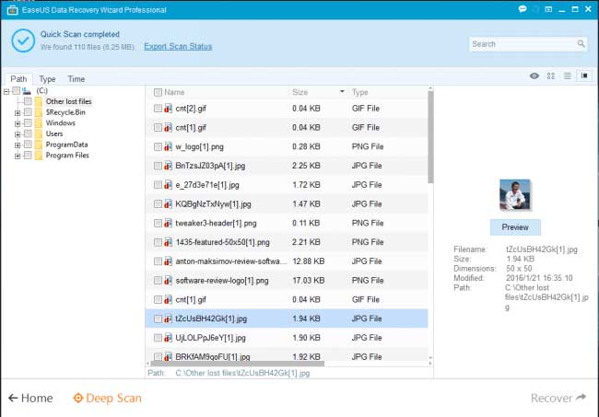
Task: Click the Program Files folder icon
Action: pos(38,156)
